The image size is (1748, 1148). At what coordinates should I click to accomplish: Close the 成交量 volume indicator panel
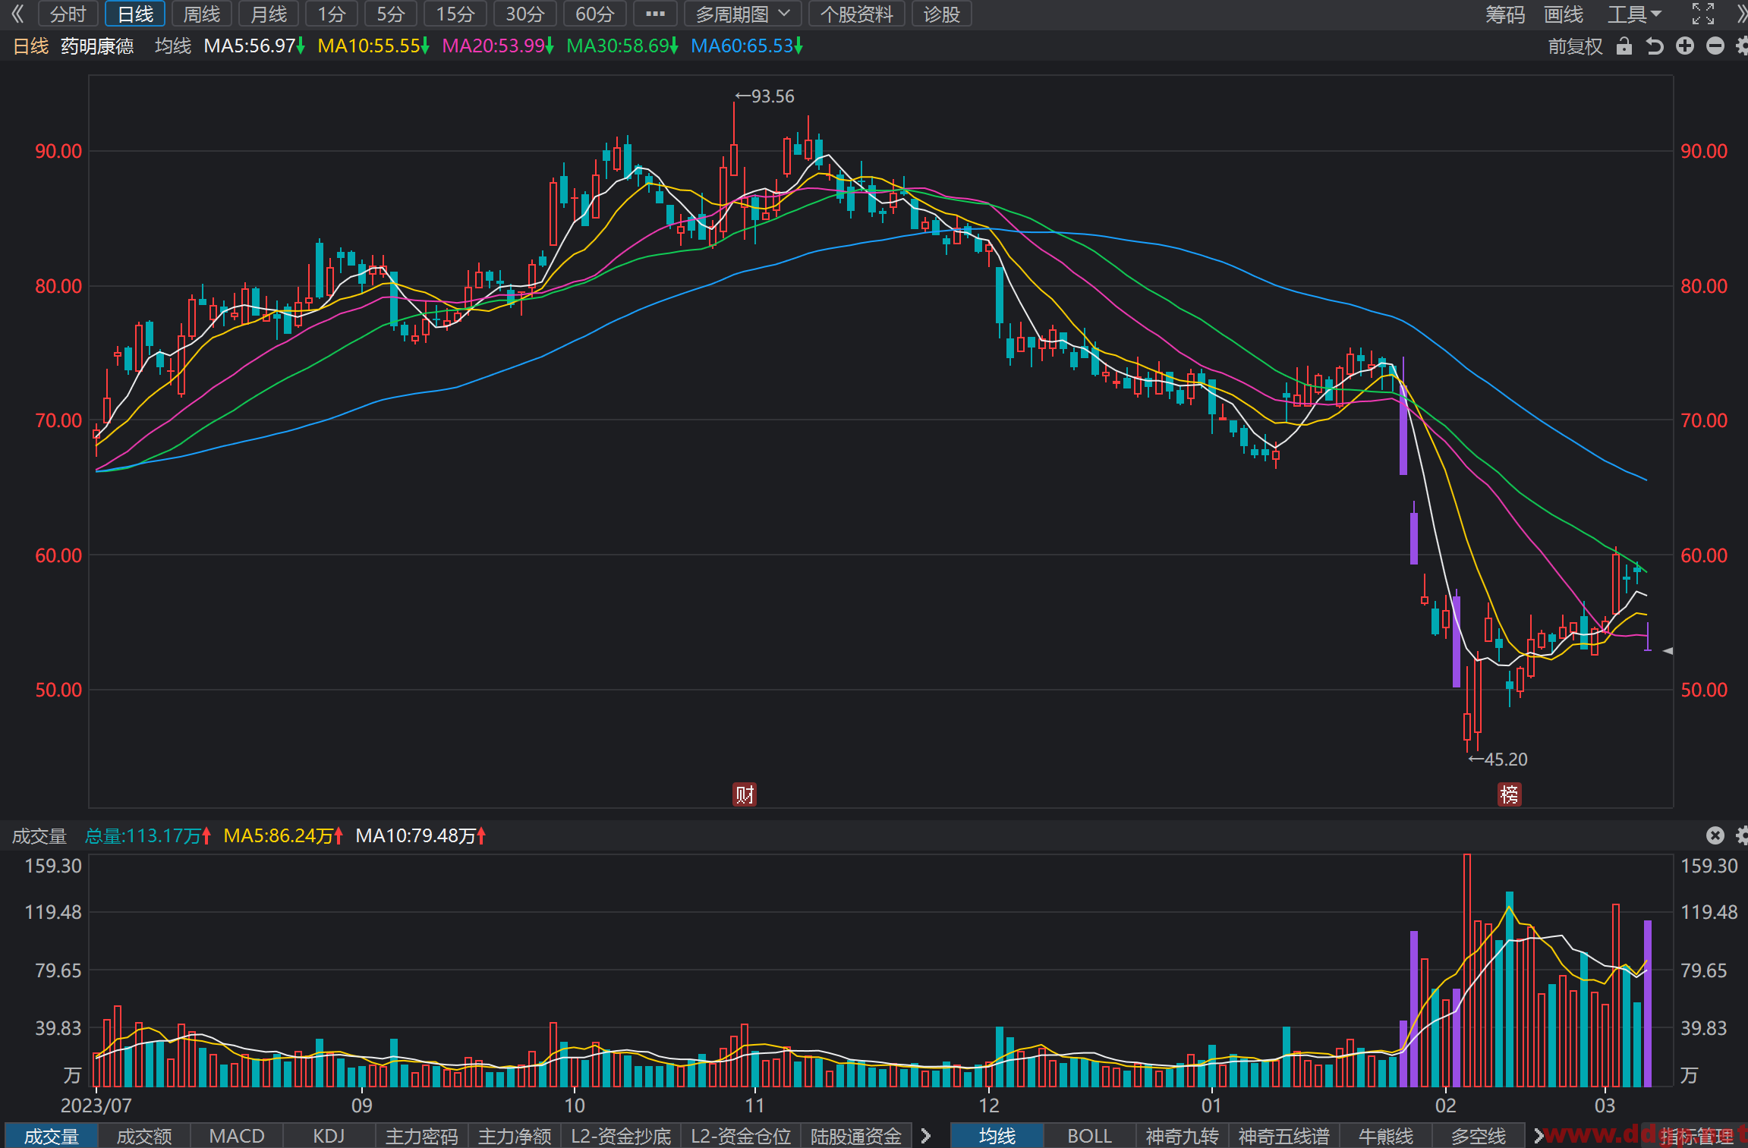coord(1715,835)
